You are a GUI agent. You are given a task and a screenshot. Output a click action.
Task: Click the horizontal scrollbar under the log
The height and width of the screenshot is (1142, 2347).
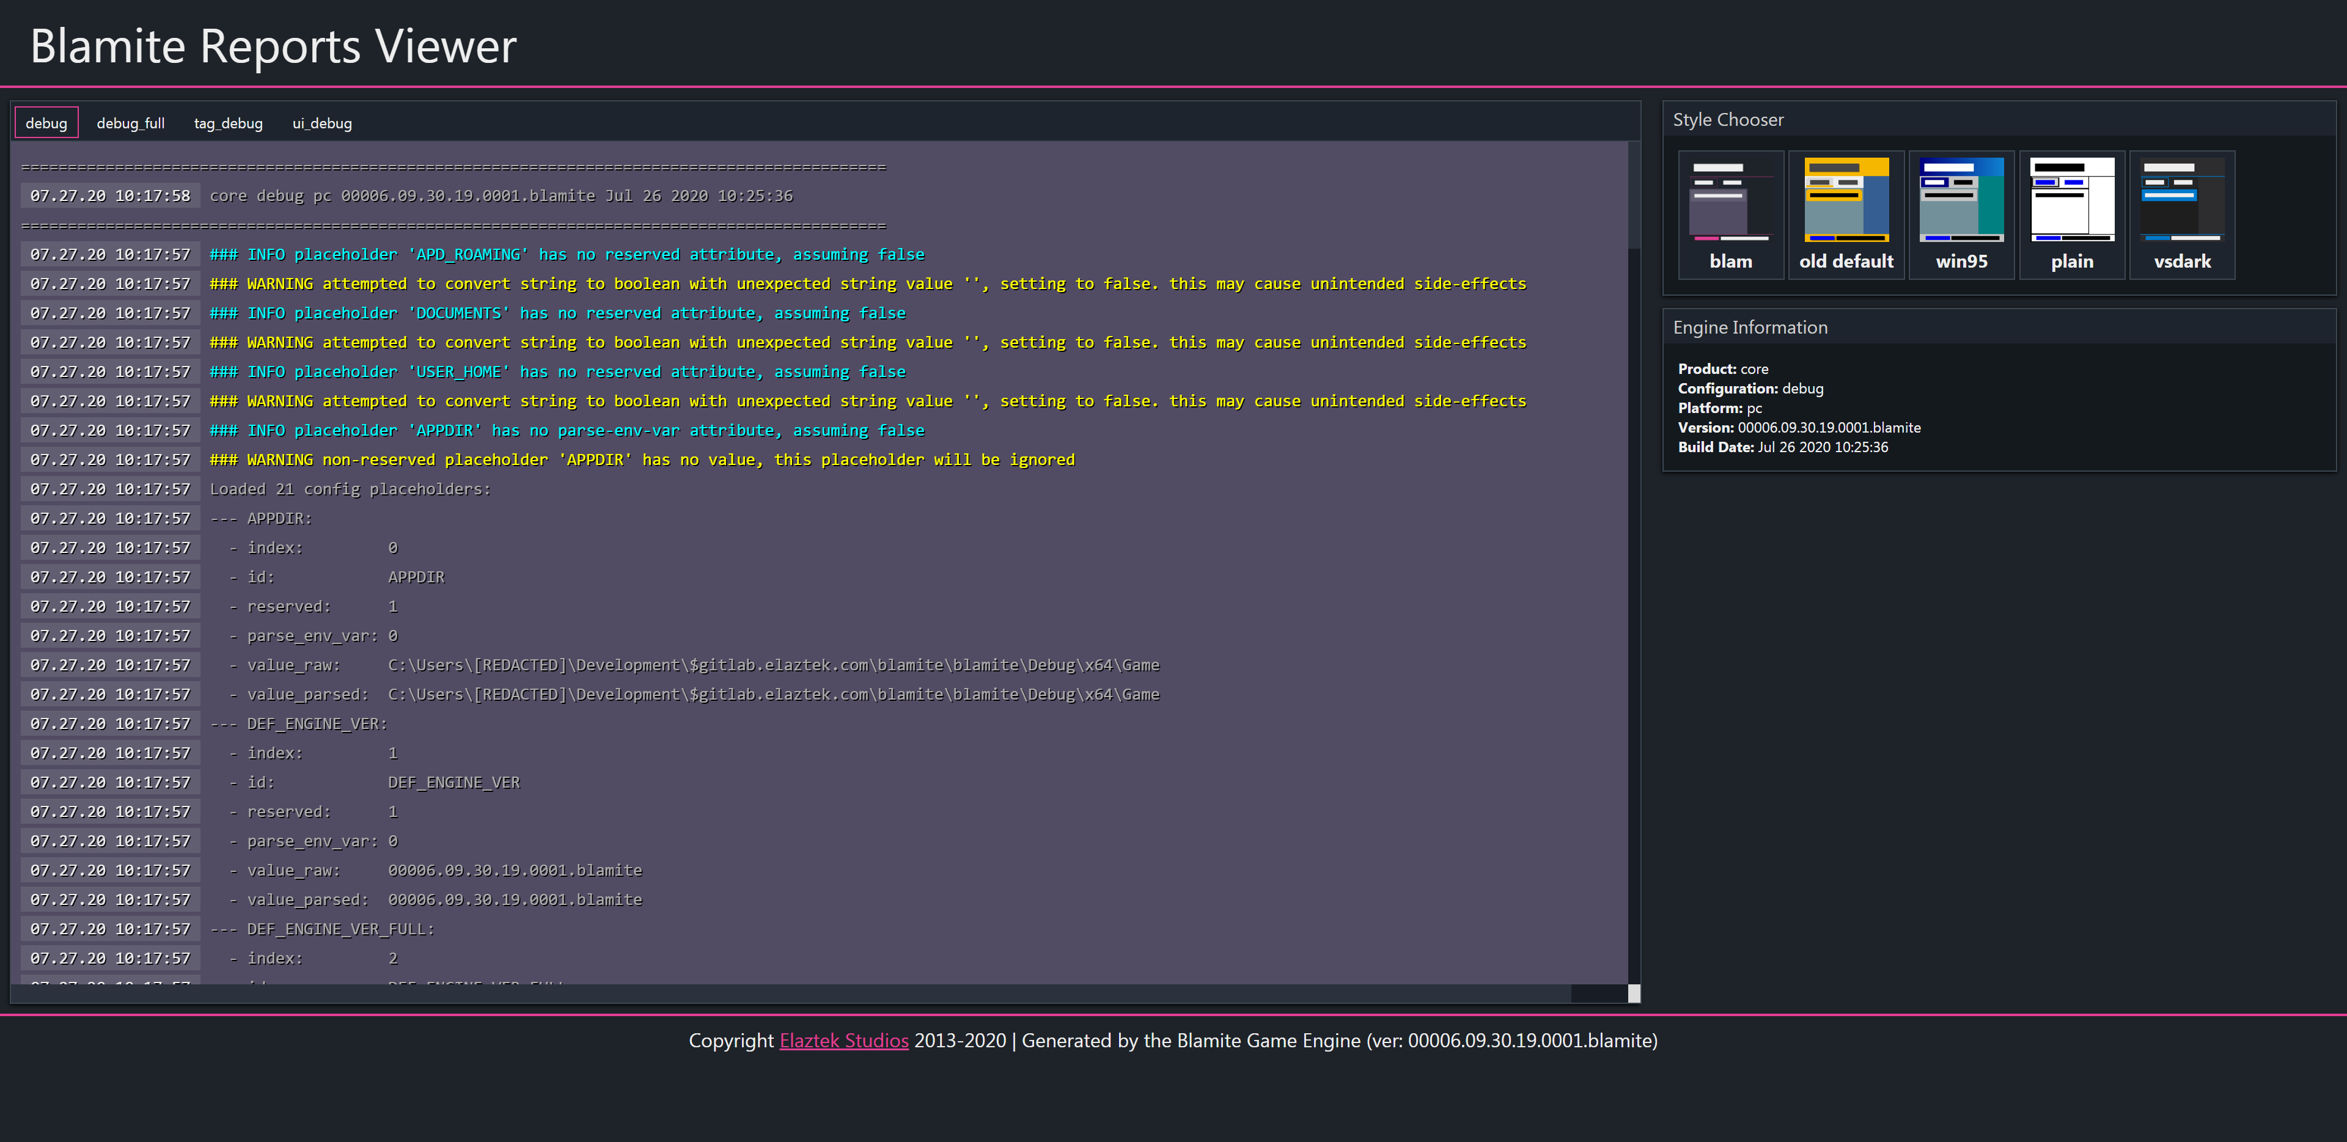coord(793,994)
